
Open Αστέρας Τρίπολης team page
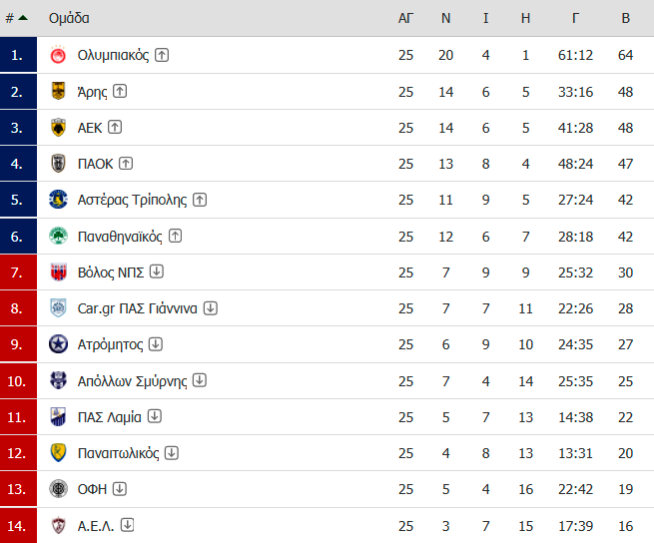click(132, 200)
